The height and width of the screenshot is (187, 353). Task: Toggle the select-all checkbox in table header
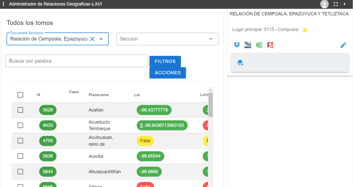coord(20,95)
